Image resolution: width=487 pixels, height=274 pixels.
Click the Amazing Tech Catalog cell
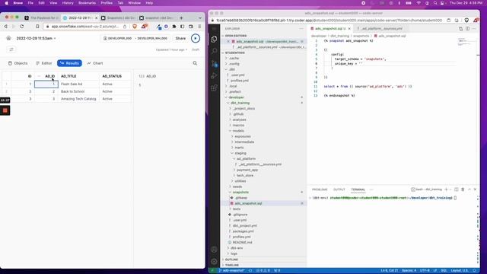click(79, 99)
